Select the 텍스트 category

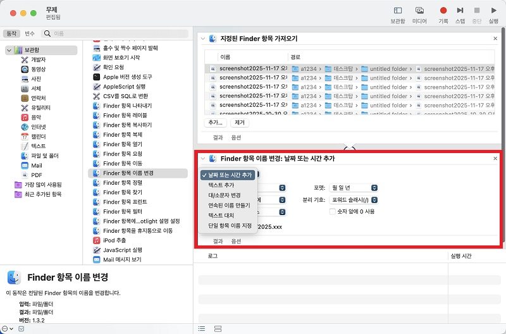click(x=34, y=146)
